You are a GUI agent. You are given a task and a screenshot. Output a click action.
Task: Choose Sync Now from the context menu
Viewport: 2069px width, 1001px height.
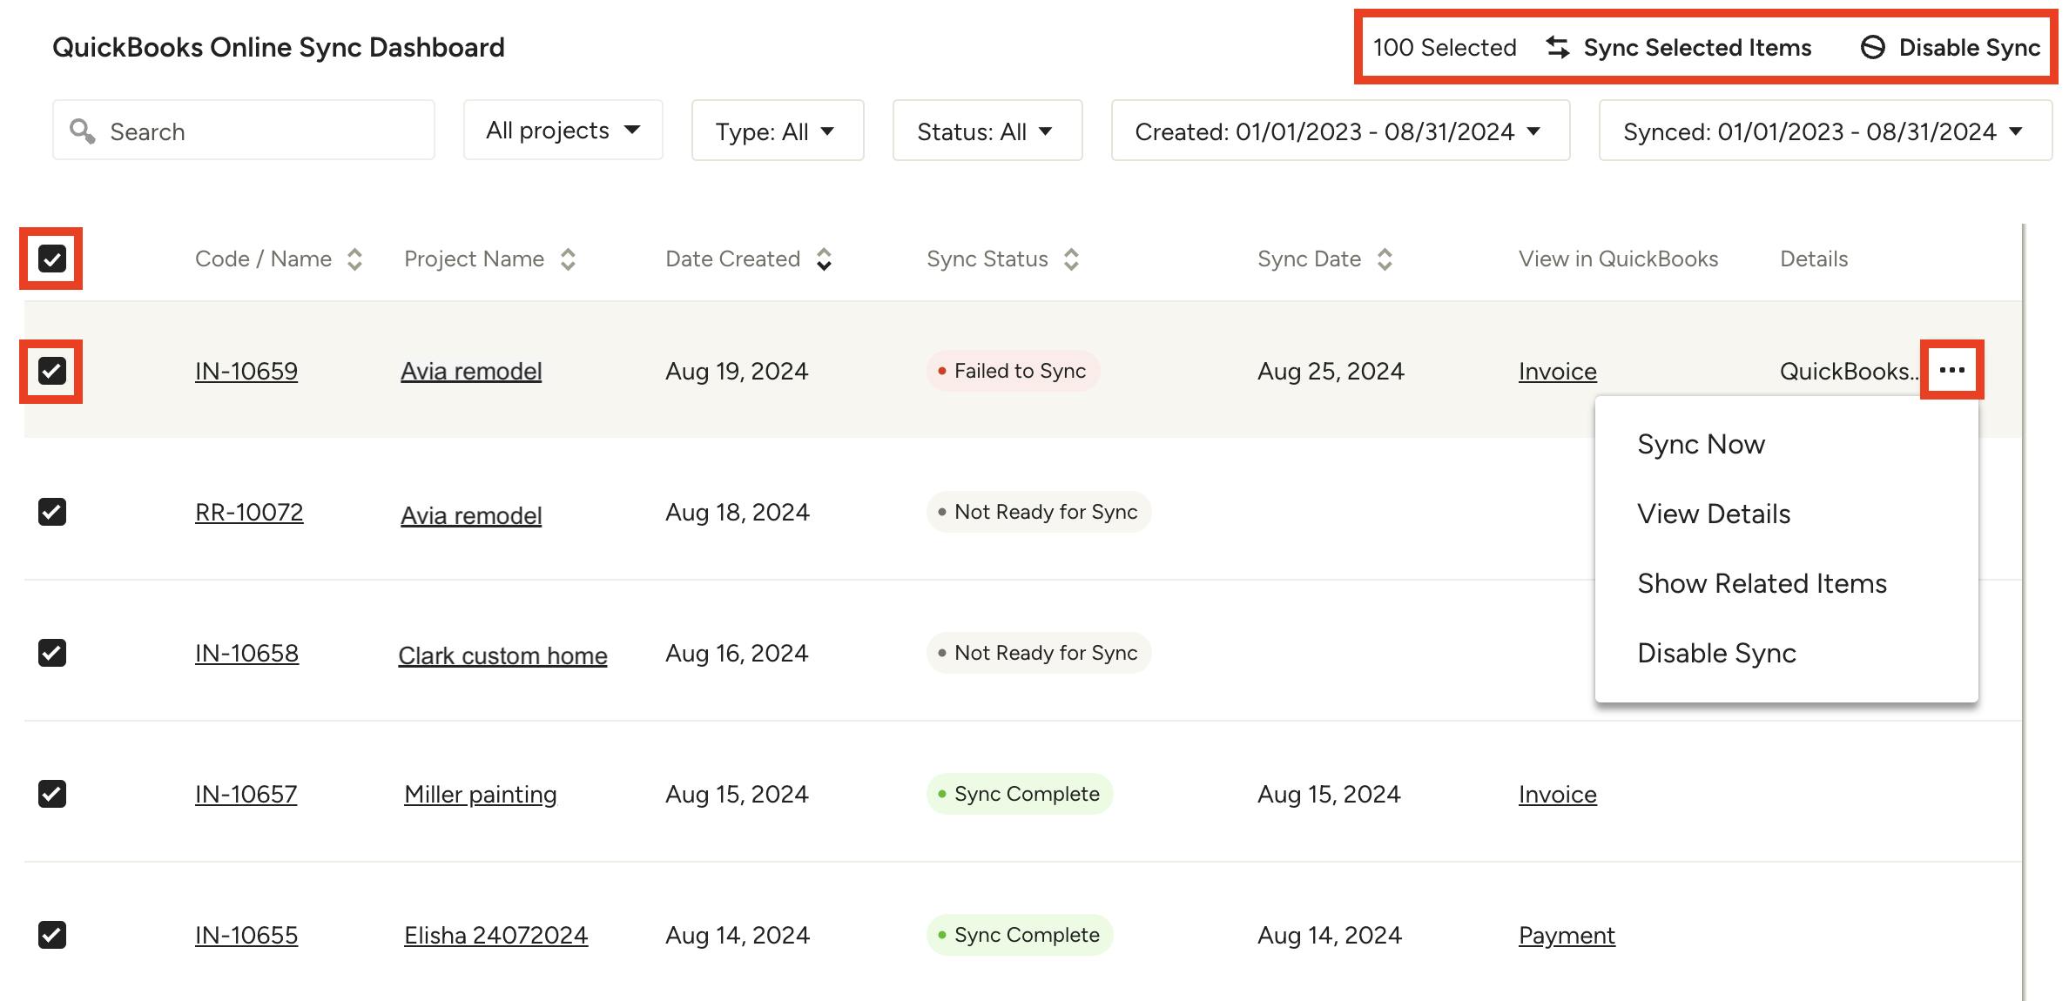click(x=1702, y=444)
